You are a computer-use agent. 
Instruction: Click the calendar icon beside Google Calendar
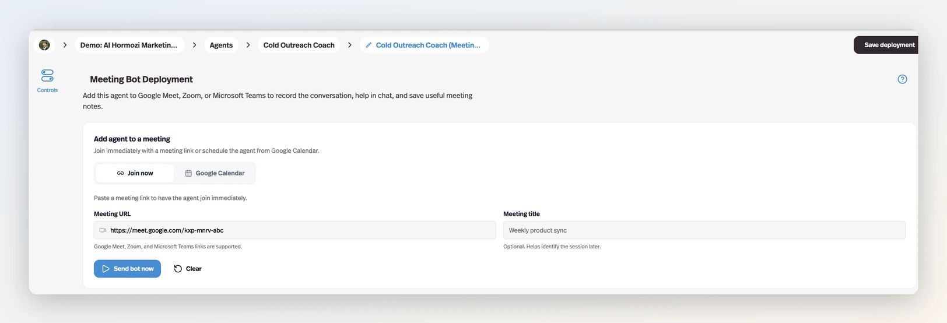click(x=188, y=173)
